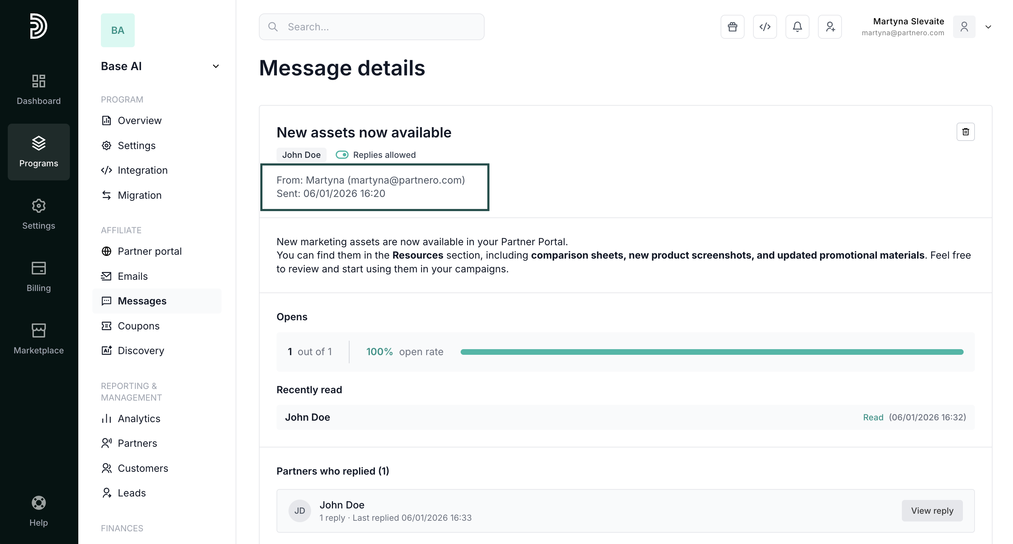Viewport: 1013px width, 544px height.
Task: Open the gift box icon in header
Action: (732, 27)
